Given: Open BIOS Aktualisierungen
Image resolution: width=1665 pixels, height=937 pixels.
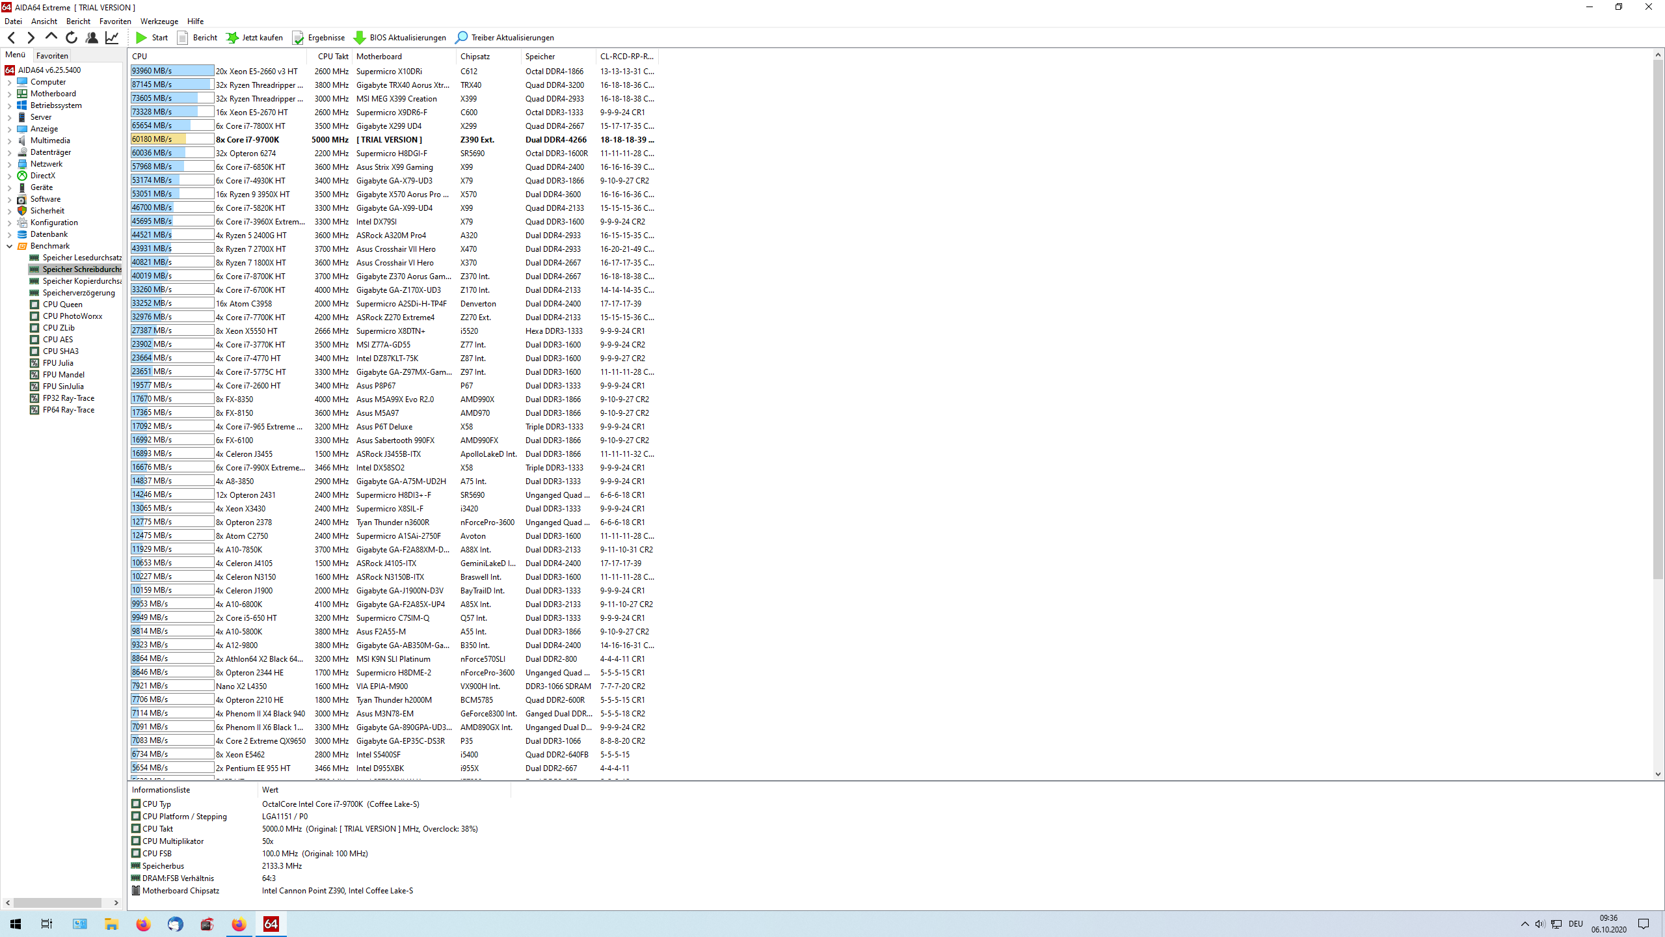Looking at the screenshot, I should [x=400, y=38].
